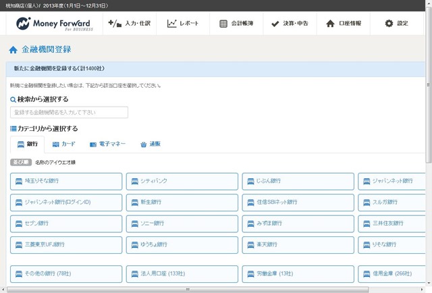
Task: Select ジャパンネット銀行 in the first row
Action: click(x=391, y=182)
